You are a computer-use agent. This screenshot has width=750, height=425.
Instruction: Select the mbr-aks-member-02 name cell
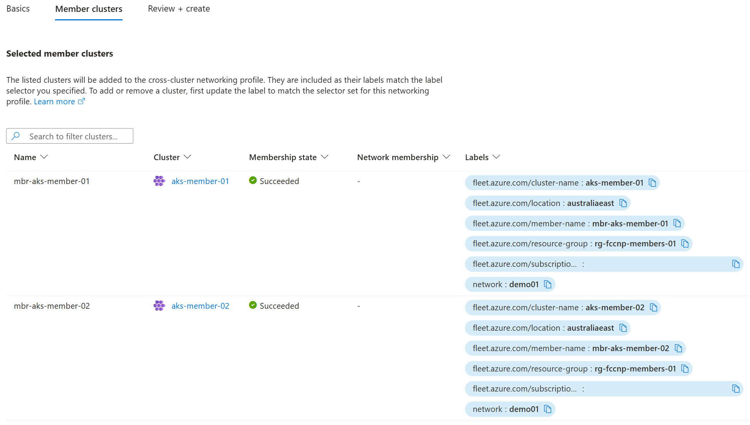[52, 306]
